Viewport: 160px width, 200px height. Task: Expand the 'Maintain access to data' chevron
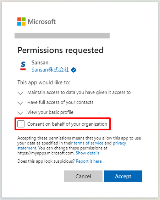pos(20,93)
